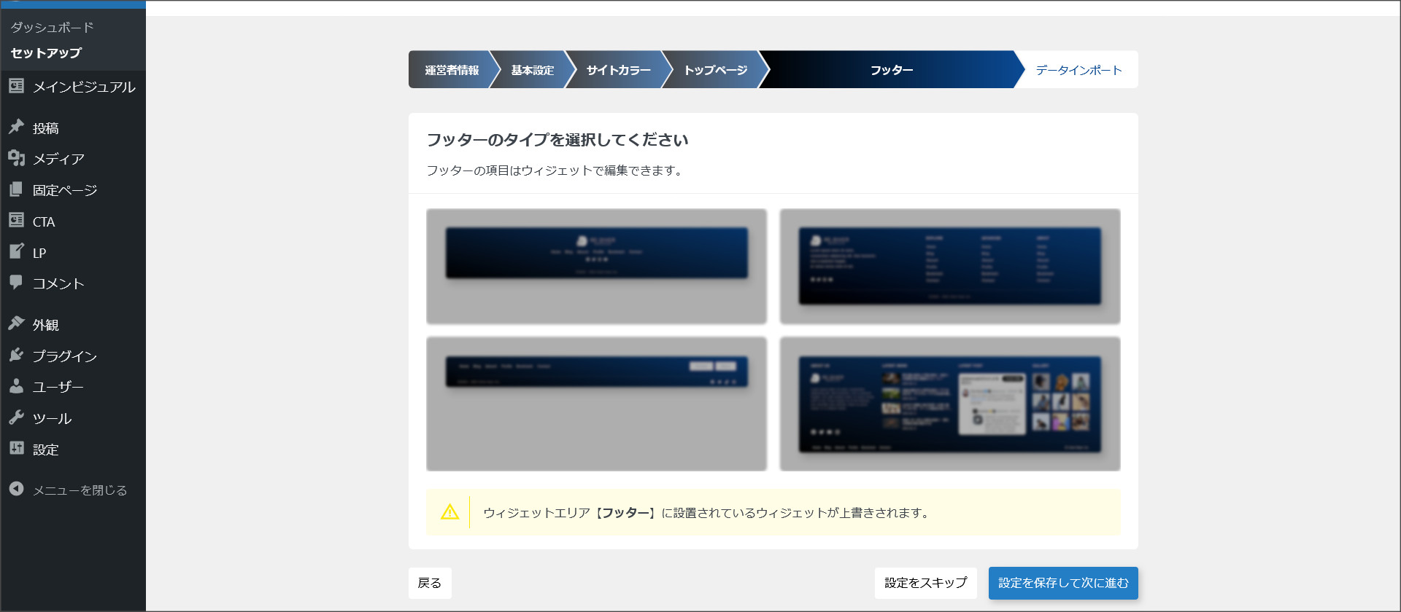Click the 外観 paintbrush icon

pos(16,324)
